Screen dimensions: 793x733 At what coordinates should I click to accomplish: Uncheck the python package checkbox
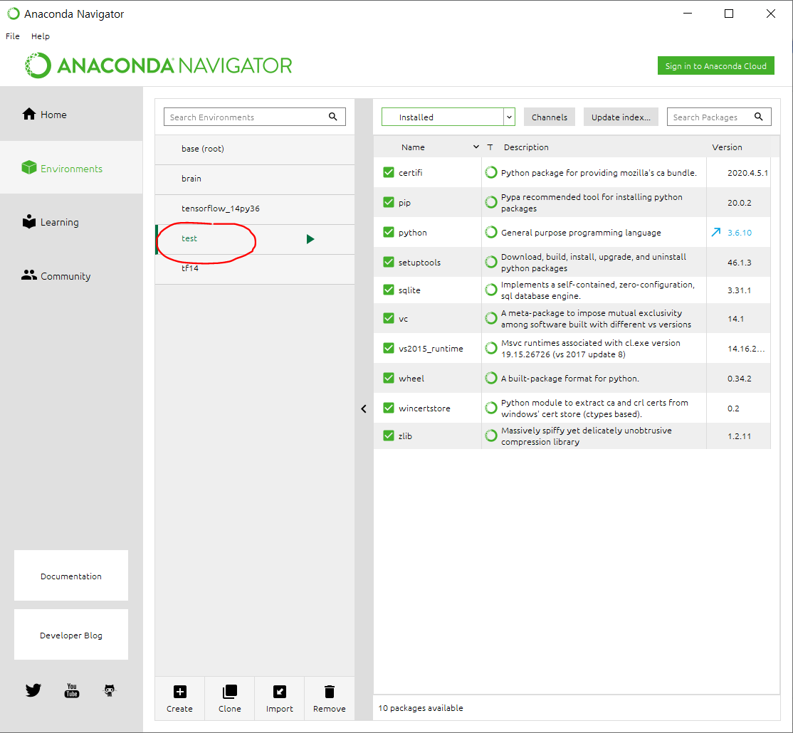click(389, 232)
